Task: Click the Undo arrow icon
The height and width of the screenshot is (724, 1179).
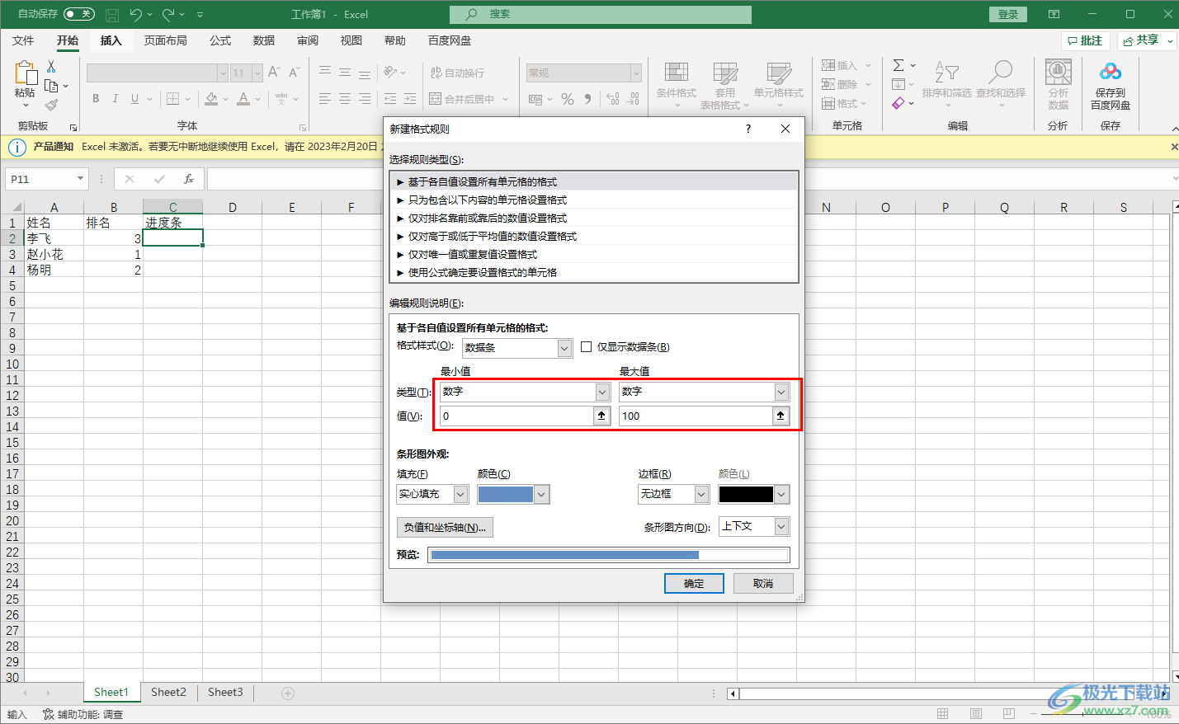Action: click(136, 14)
